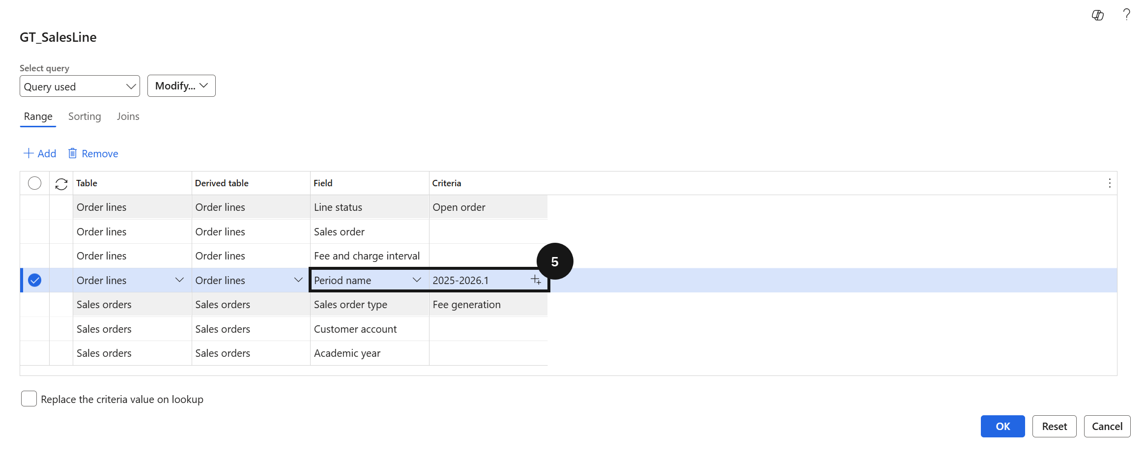1145x459 pixels.
Task: Click the Remove trash icon
Action: (x=72, y=153)
